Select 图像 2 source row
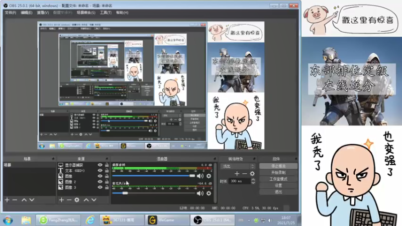402x226 pixels. click(83, 182)
